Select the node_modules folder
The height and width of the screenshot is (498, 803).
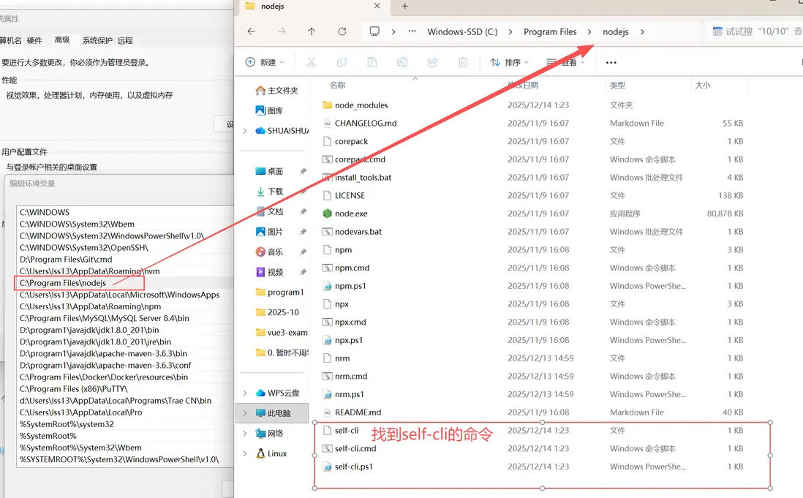(361, 105)
